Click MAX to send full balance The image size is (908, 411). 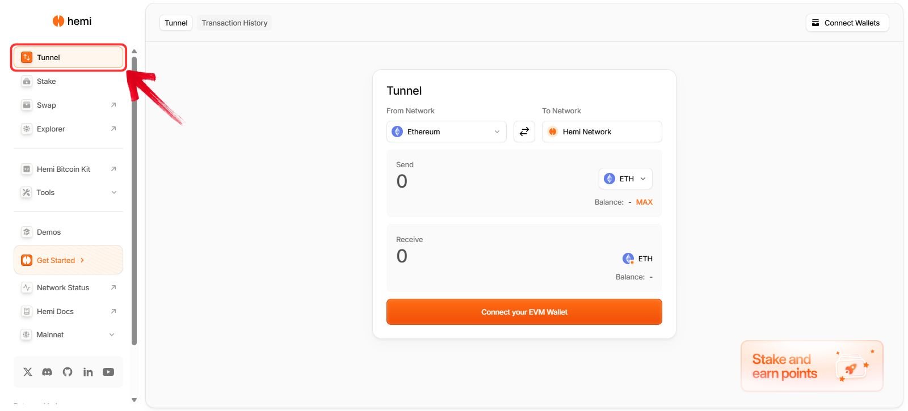tap(644, 202)
